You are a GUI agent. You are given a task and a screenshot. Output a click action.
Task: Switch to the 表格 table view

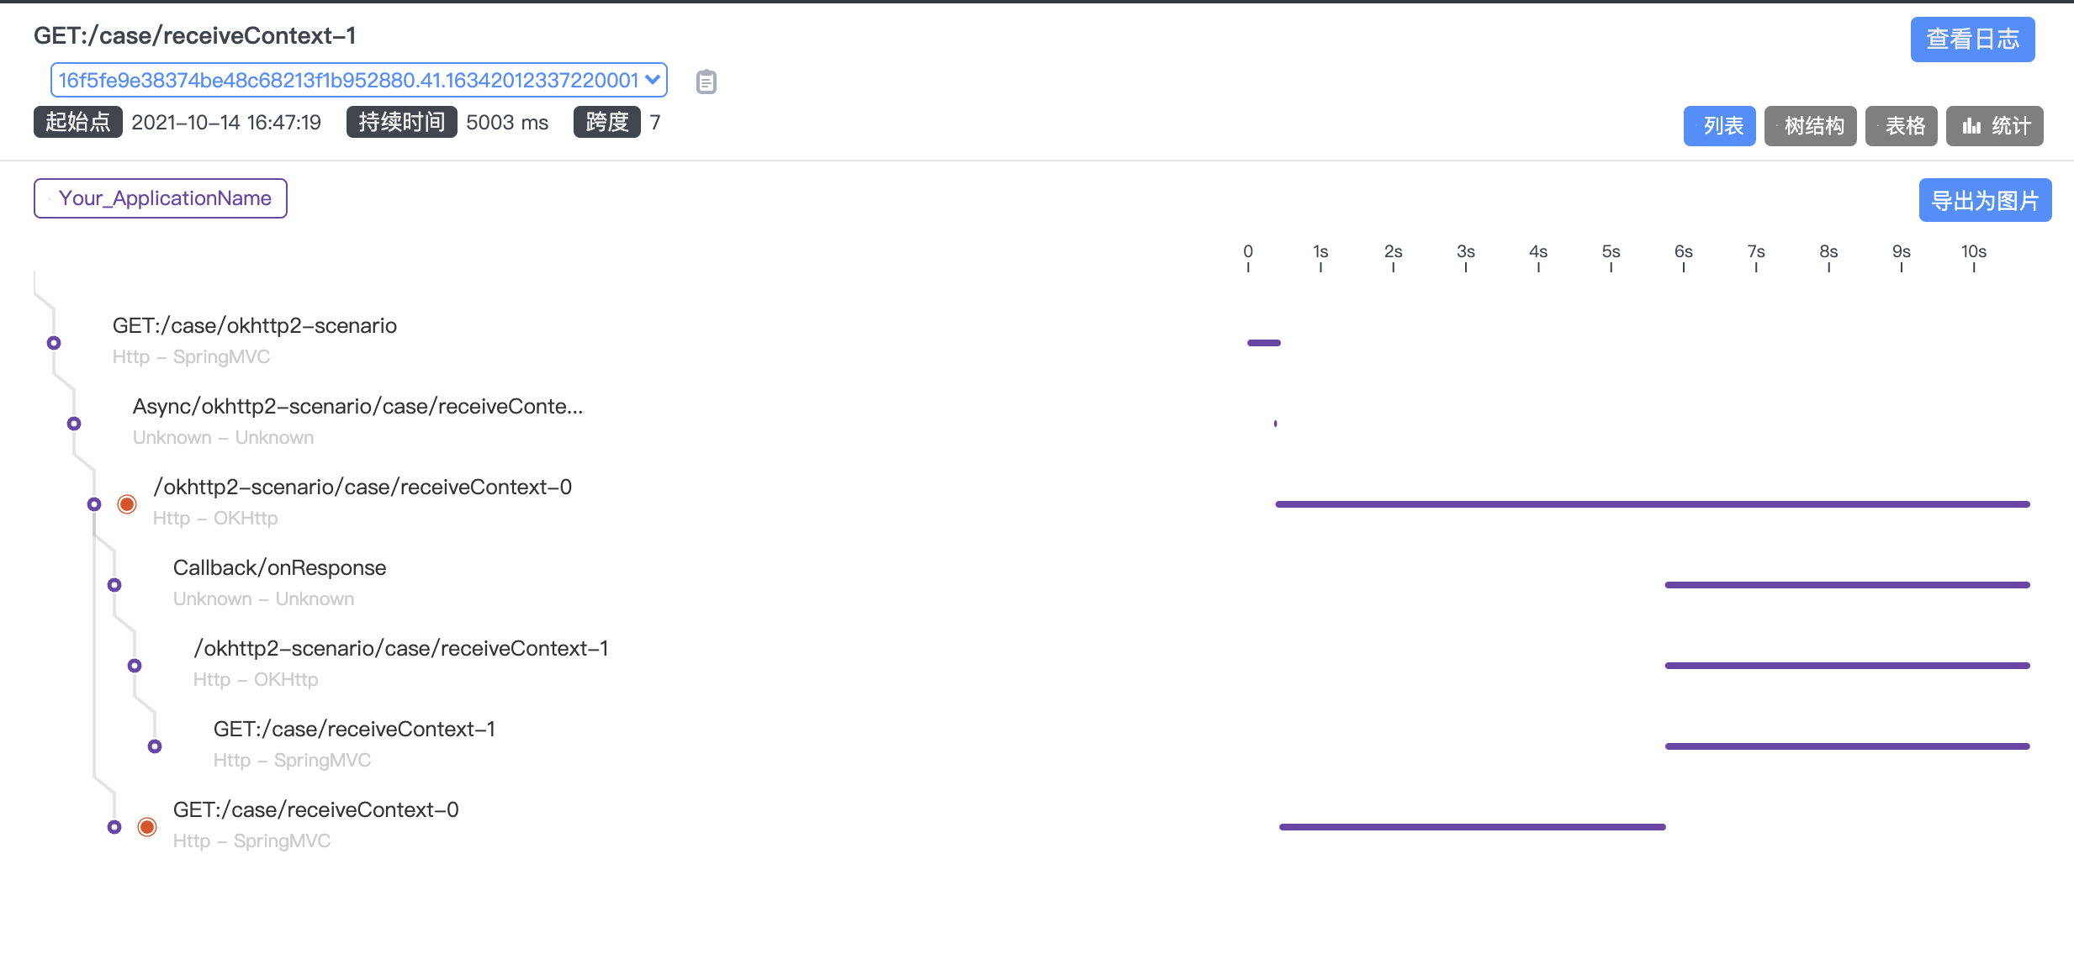(1901, 126)
